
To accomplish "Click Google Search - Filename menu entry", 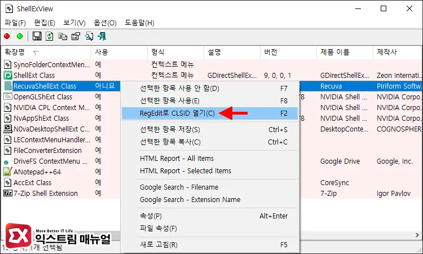I will 179,187.
